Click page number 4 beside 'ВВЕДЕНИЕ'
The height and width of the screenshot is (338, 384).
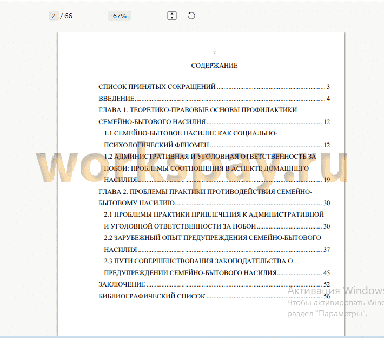point(328,99)
